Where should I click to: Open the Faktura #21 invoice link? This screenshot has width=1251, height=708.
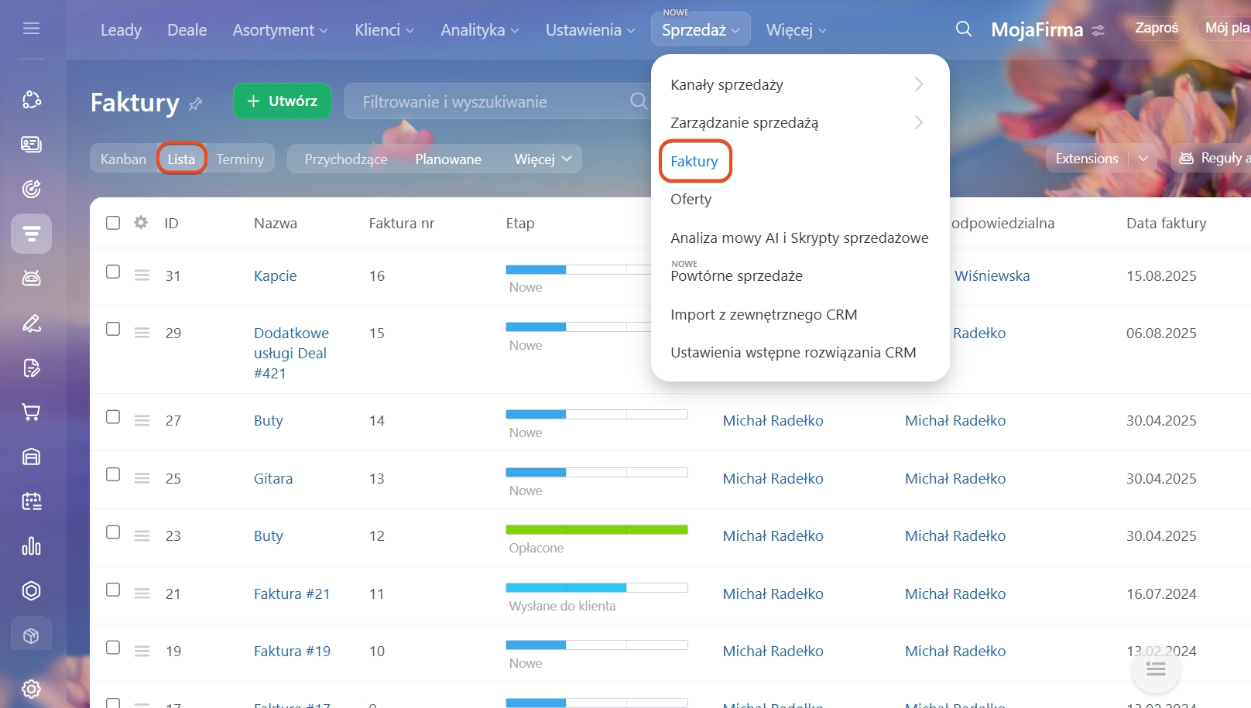[292, 594]
